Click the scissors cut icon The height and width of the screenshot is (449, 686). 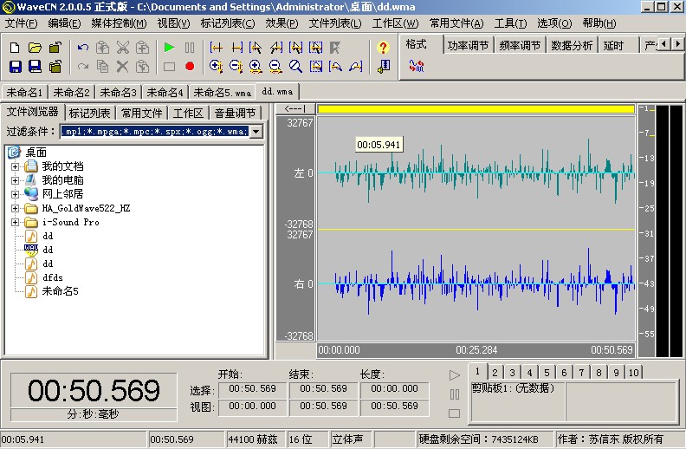(x=123, y=48)
